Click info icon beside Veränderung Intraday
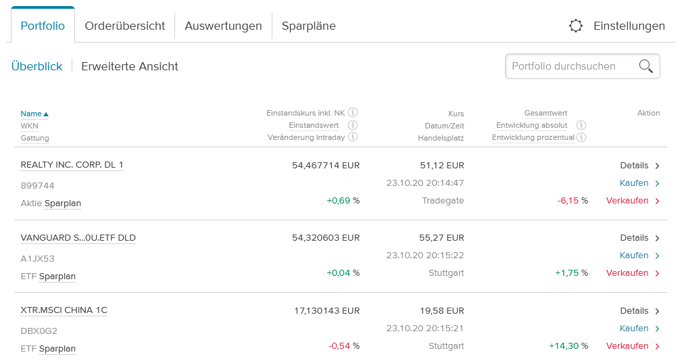The height and width of the screenshot is (361, 682). (x=353, y=137)
